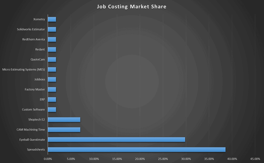Click the Redthorn Aventa bar
This screenshot has width=264, height=163.
(x=52, y=40)
